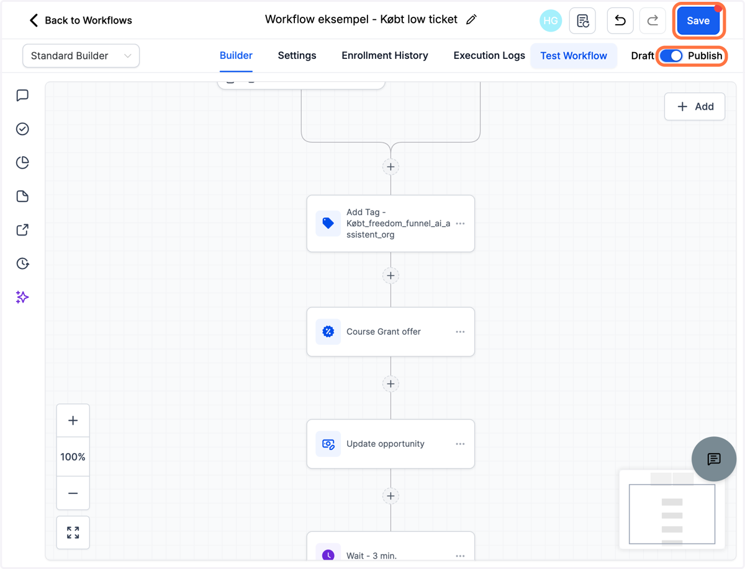Click the Add Tag action tag icon
Screen dimensions: 745x569
tap(328, 224)
